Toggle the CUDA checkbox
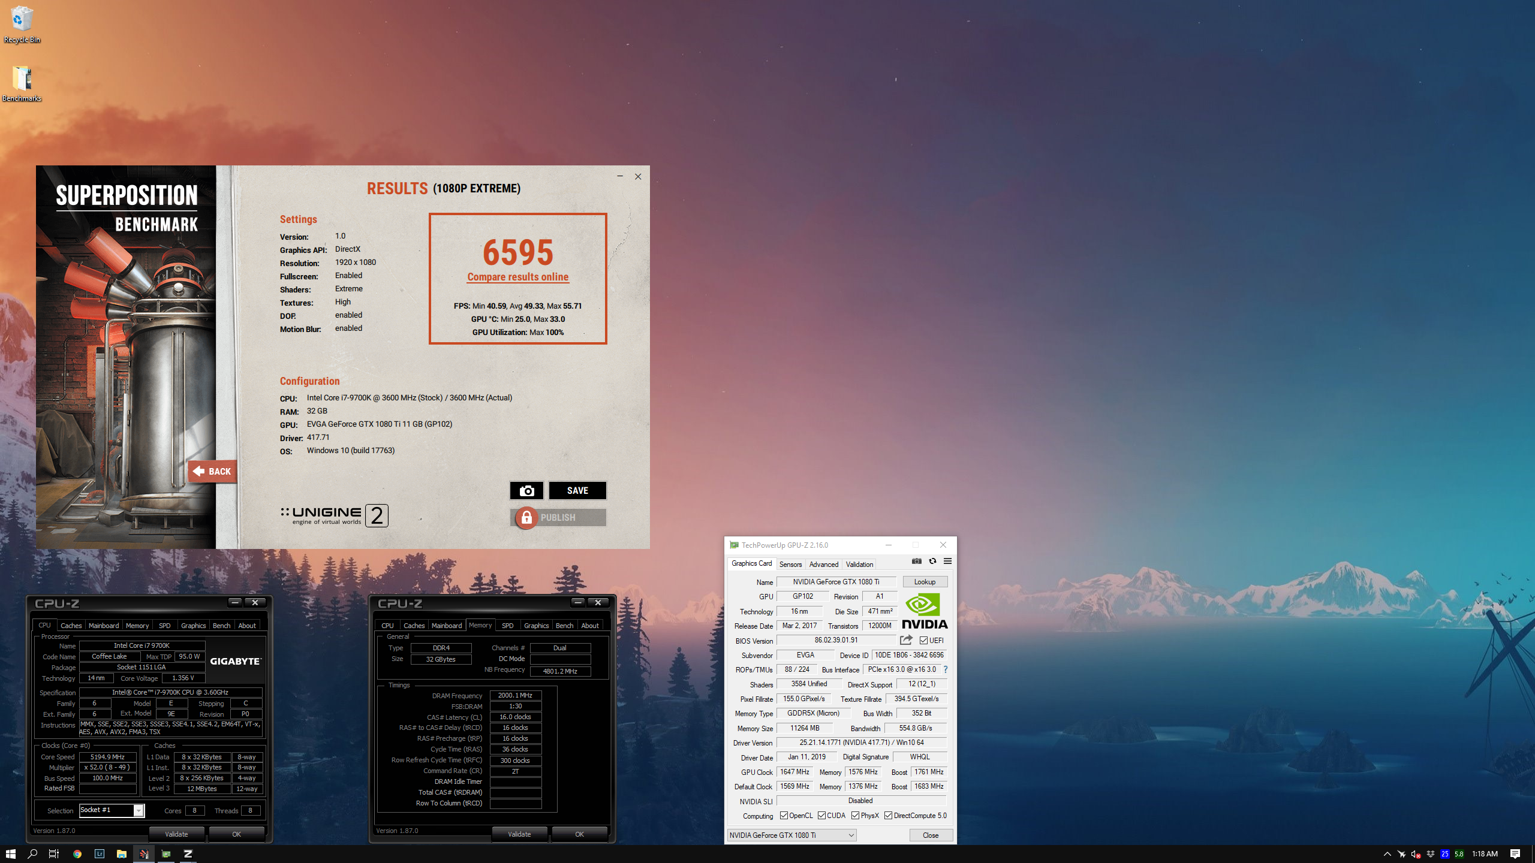Screen dimensions: 1535x863 pos(821,816)
